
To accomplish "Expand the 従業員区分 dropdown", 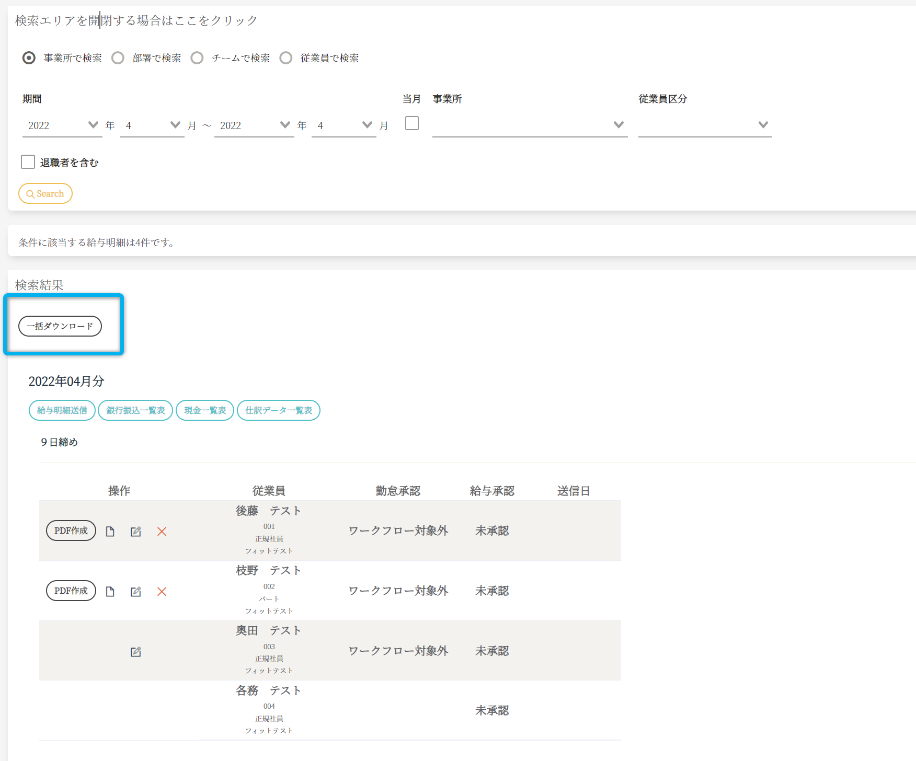I will [704, 125].
